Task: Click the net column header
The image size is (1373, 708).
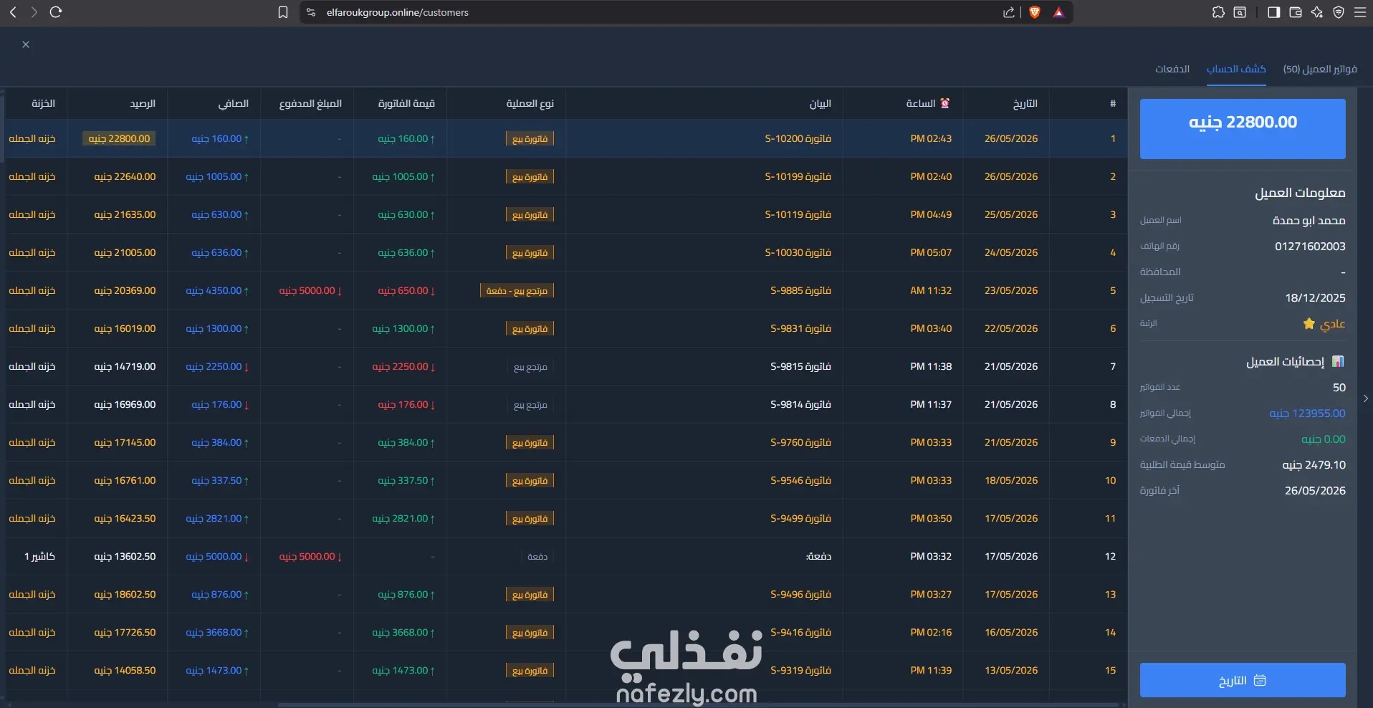Action: point(234,103)
